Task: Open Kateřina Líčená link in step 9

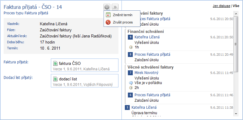Action: point(147,37)
